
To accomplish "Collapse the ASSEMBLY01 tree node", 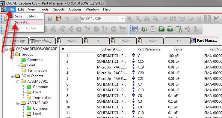I will 18,82.
